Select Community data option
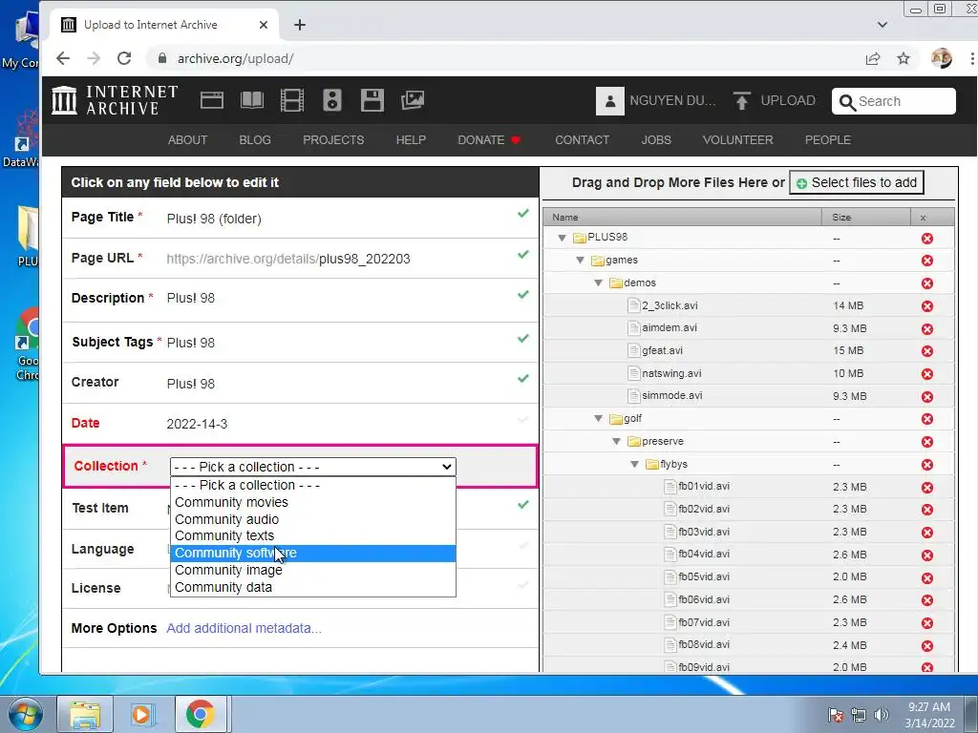978x733 pixels. point(313,587)
